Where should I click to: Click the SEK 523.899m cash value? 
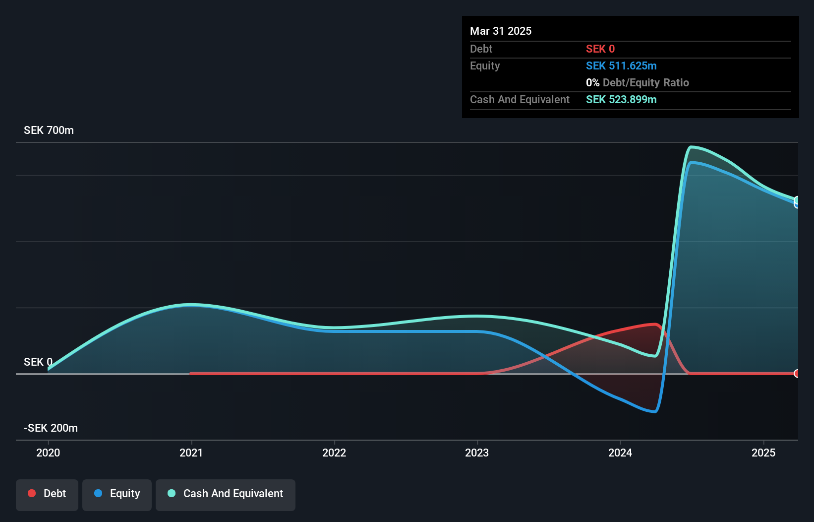point(621,100)
